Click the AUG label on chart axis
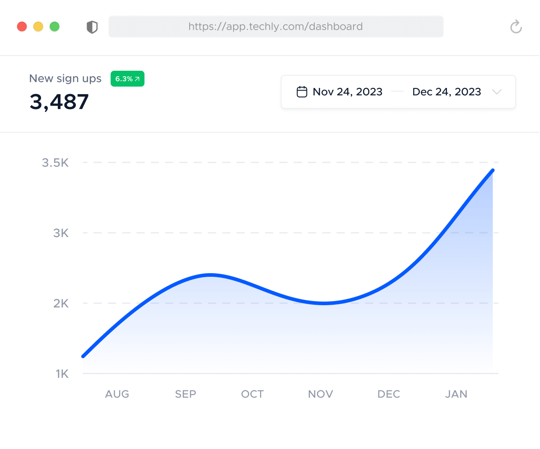This screenshot has height=449, width=540. (x=117, y=394)
